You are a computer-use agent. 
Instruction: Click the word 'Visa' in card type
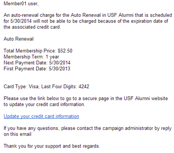click(x=34, y=87)
